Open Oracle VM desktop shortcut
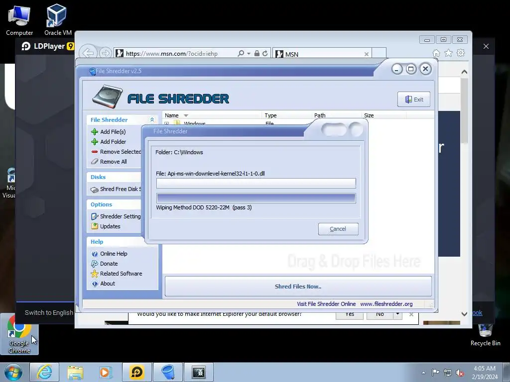This screenshot has width=510, height=382. [58, 20]
